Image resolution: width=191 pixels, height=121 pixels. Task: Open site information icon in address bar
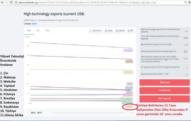tap(16, 2)
